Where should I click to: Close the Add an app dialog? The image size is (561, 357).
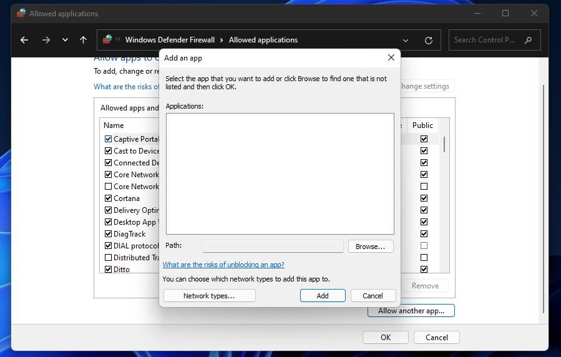pos(391,57)
